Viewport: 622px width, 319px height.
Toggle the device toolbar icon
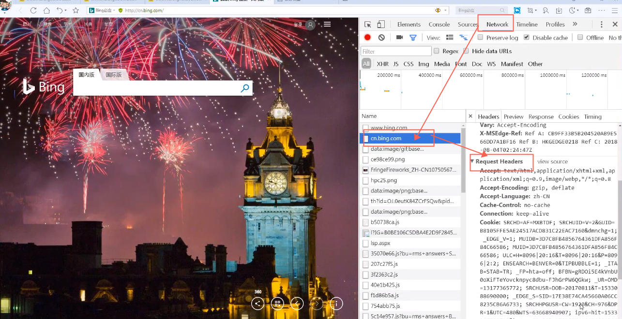tap(381, 24)
